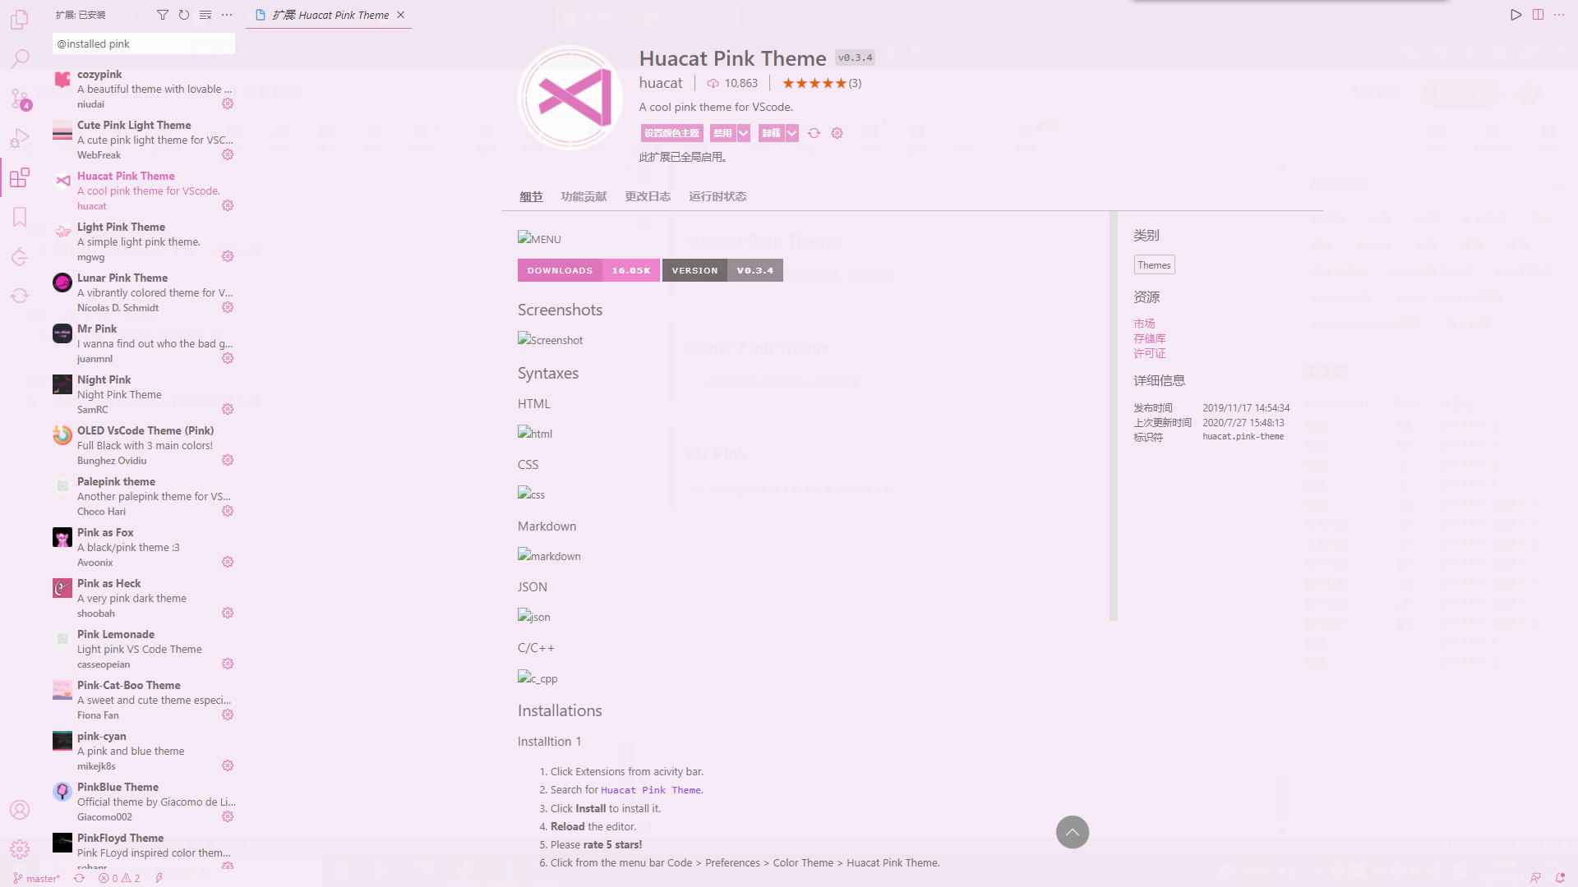Image resolution: width=1578 pixels, height=887 pixels.
Task: Refresh the installed extensions list
Action: (184, 15)
